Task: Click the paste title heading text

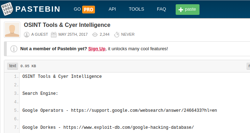Action: point(67,25)
